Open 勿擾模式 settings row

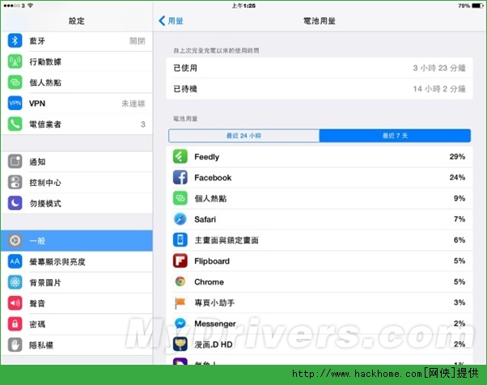point(76,203)
